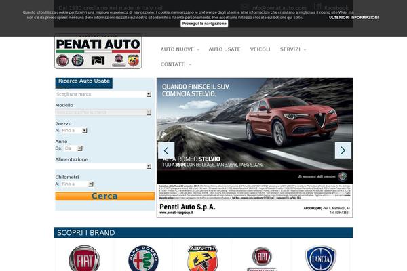Click the Penati Auto logo

(98, 52)
